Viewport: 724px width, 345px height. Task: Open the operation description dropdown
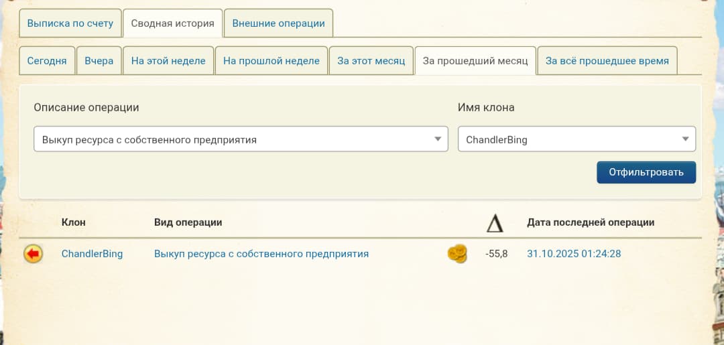(241, 139)
